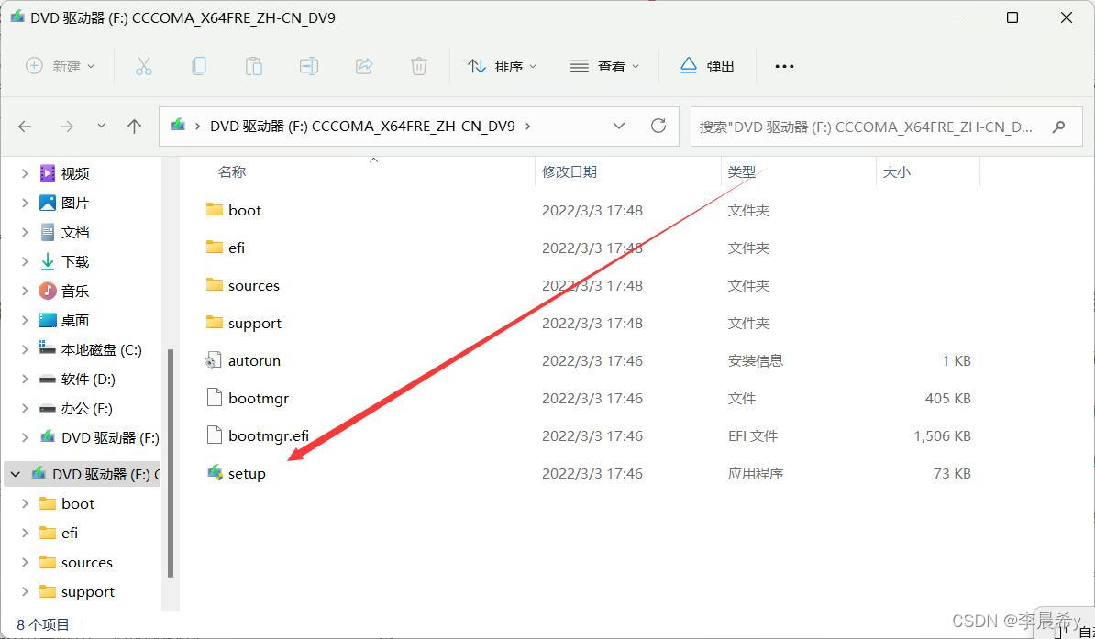Click the search magnifier icon
The image size is (1095, 639).
1058,127
